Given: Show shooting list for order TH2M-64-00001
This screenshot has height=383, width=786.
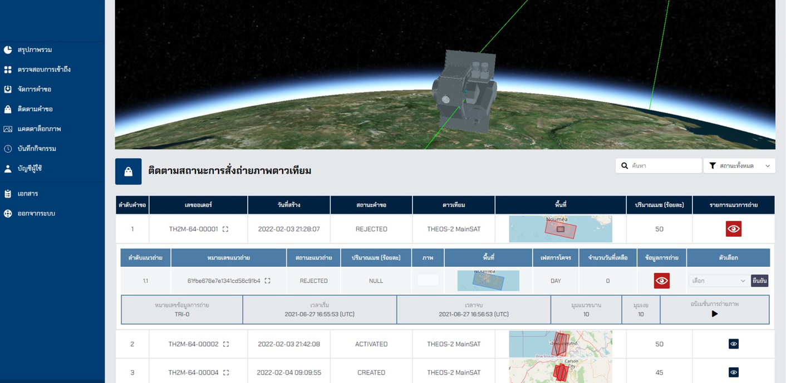Looking at the screenshot, I should [x=733, y=228].
